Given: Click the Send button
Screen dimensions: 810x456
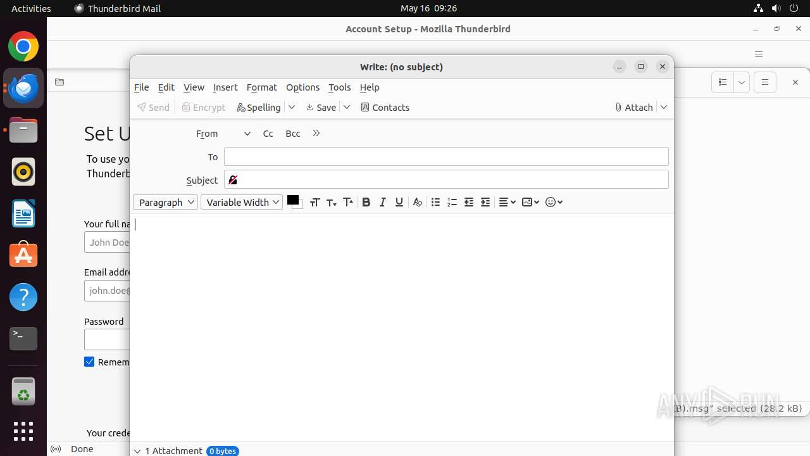Looking at the screenshot, I should click(x=154, y=107).
